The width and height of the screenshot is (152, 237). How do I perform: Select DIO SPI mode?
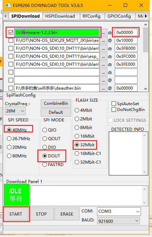(x=49, y=147)
